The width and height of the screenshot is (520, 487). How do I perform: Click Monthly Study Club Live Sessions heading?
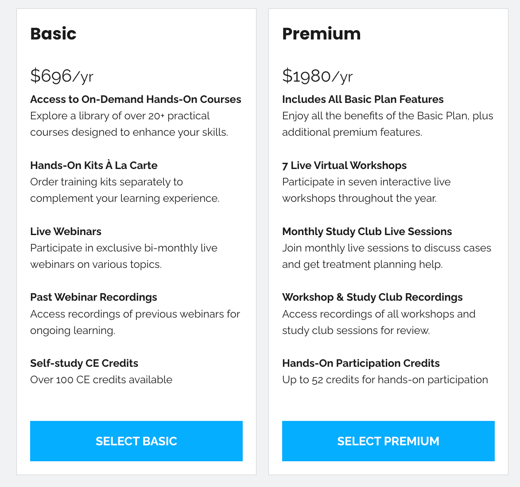367,231
